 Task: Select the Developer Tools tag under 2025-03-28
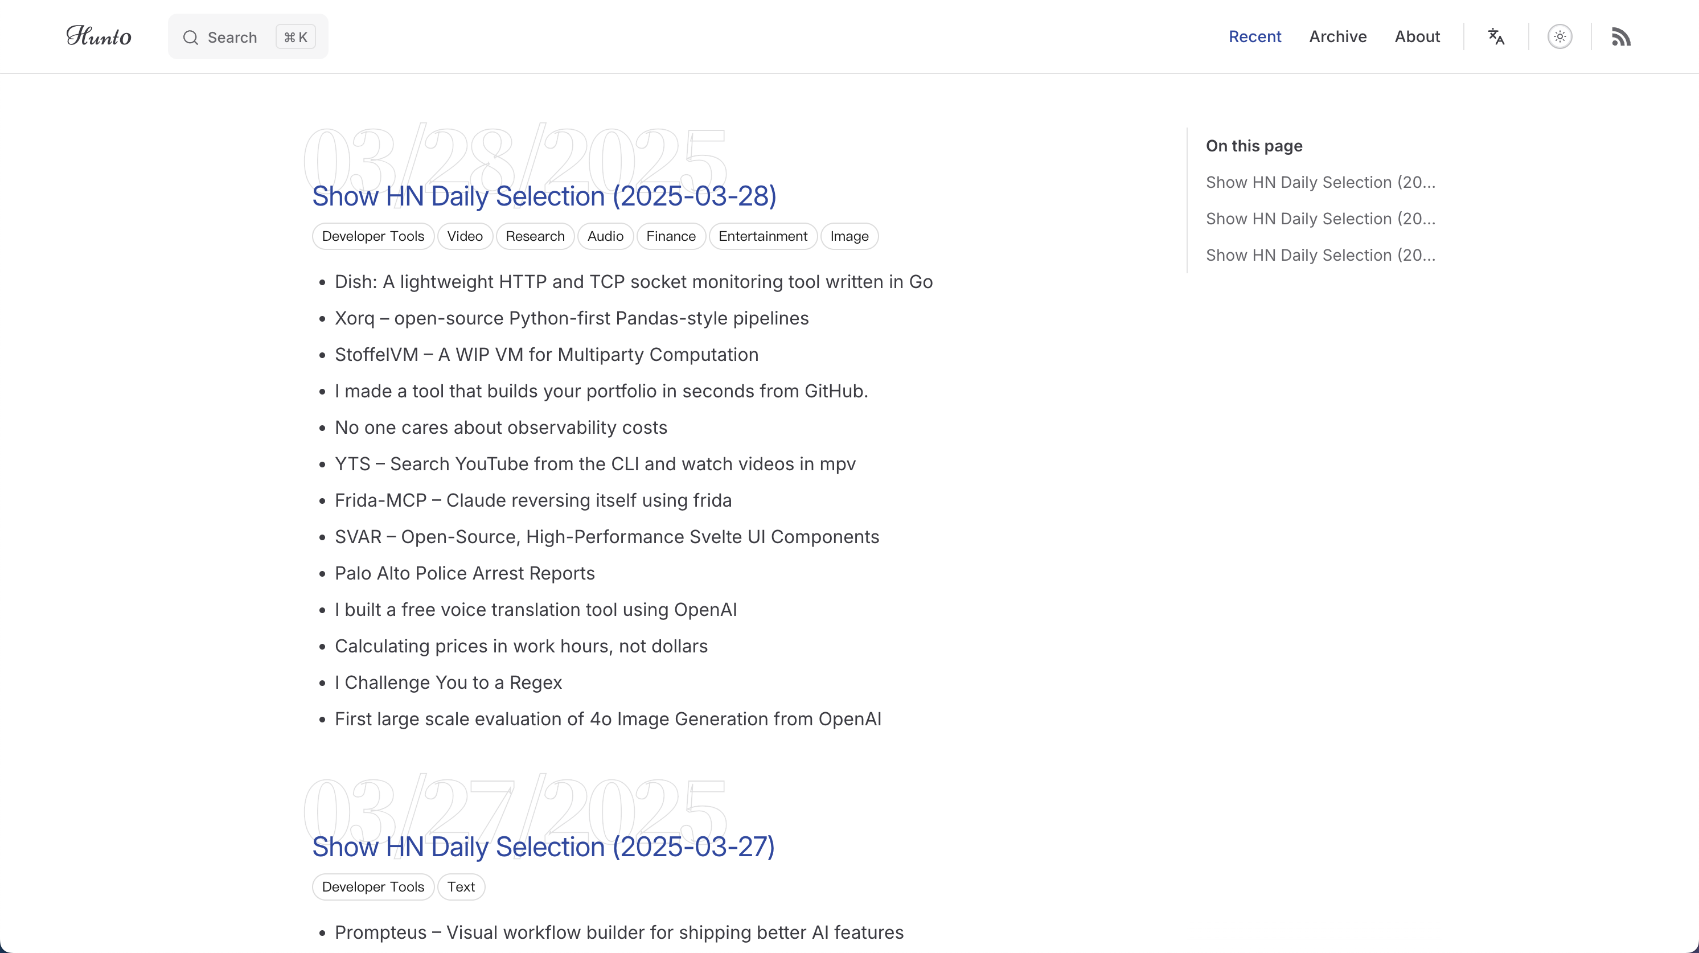pyautogui.click(x=372, y=236)
